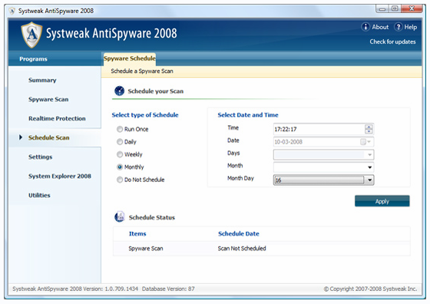Open the Summary section

click(42, 80)
